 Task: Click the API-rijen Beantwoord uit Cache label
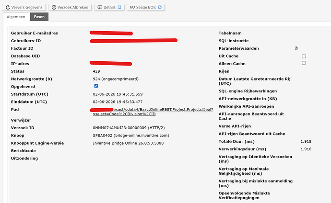point(252,134)
